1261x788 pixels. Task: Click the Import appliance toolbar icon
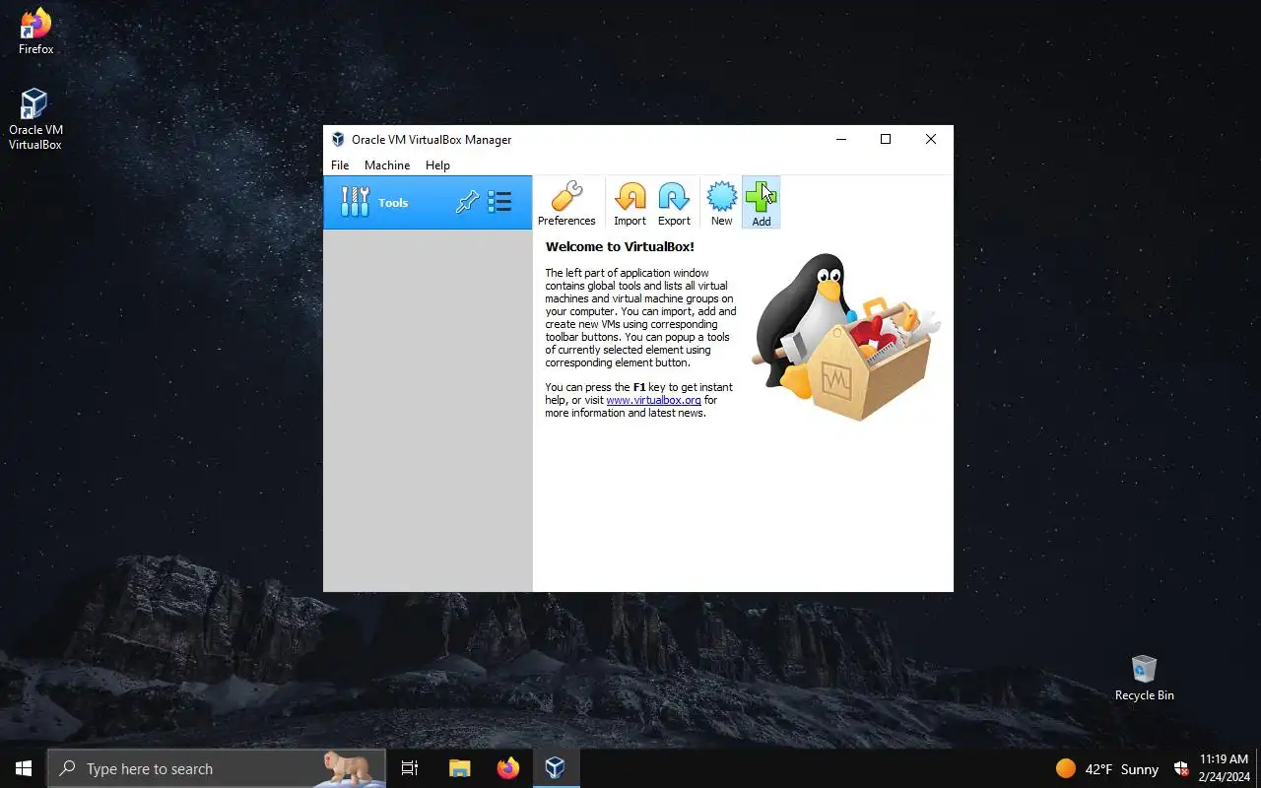pyautogui.click(x=630, y=203)
